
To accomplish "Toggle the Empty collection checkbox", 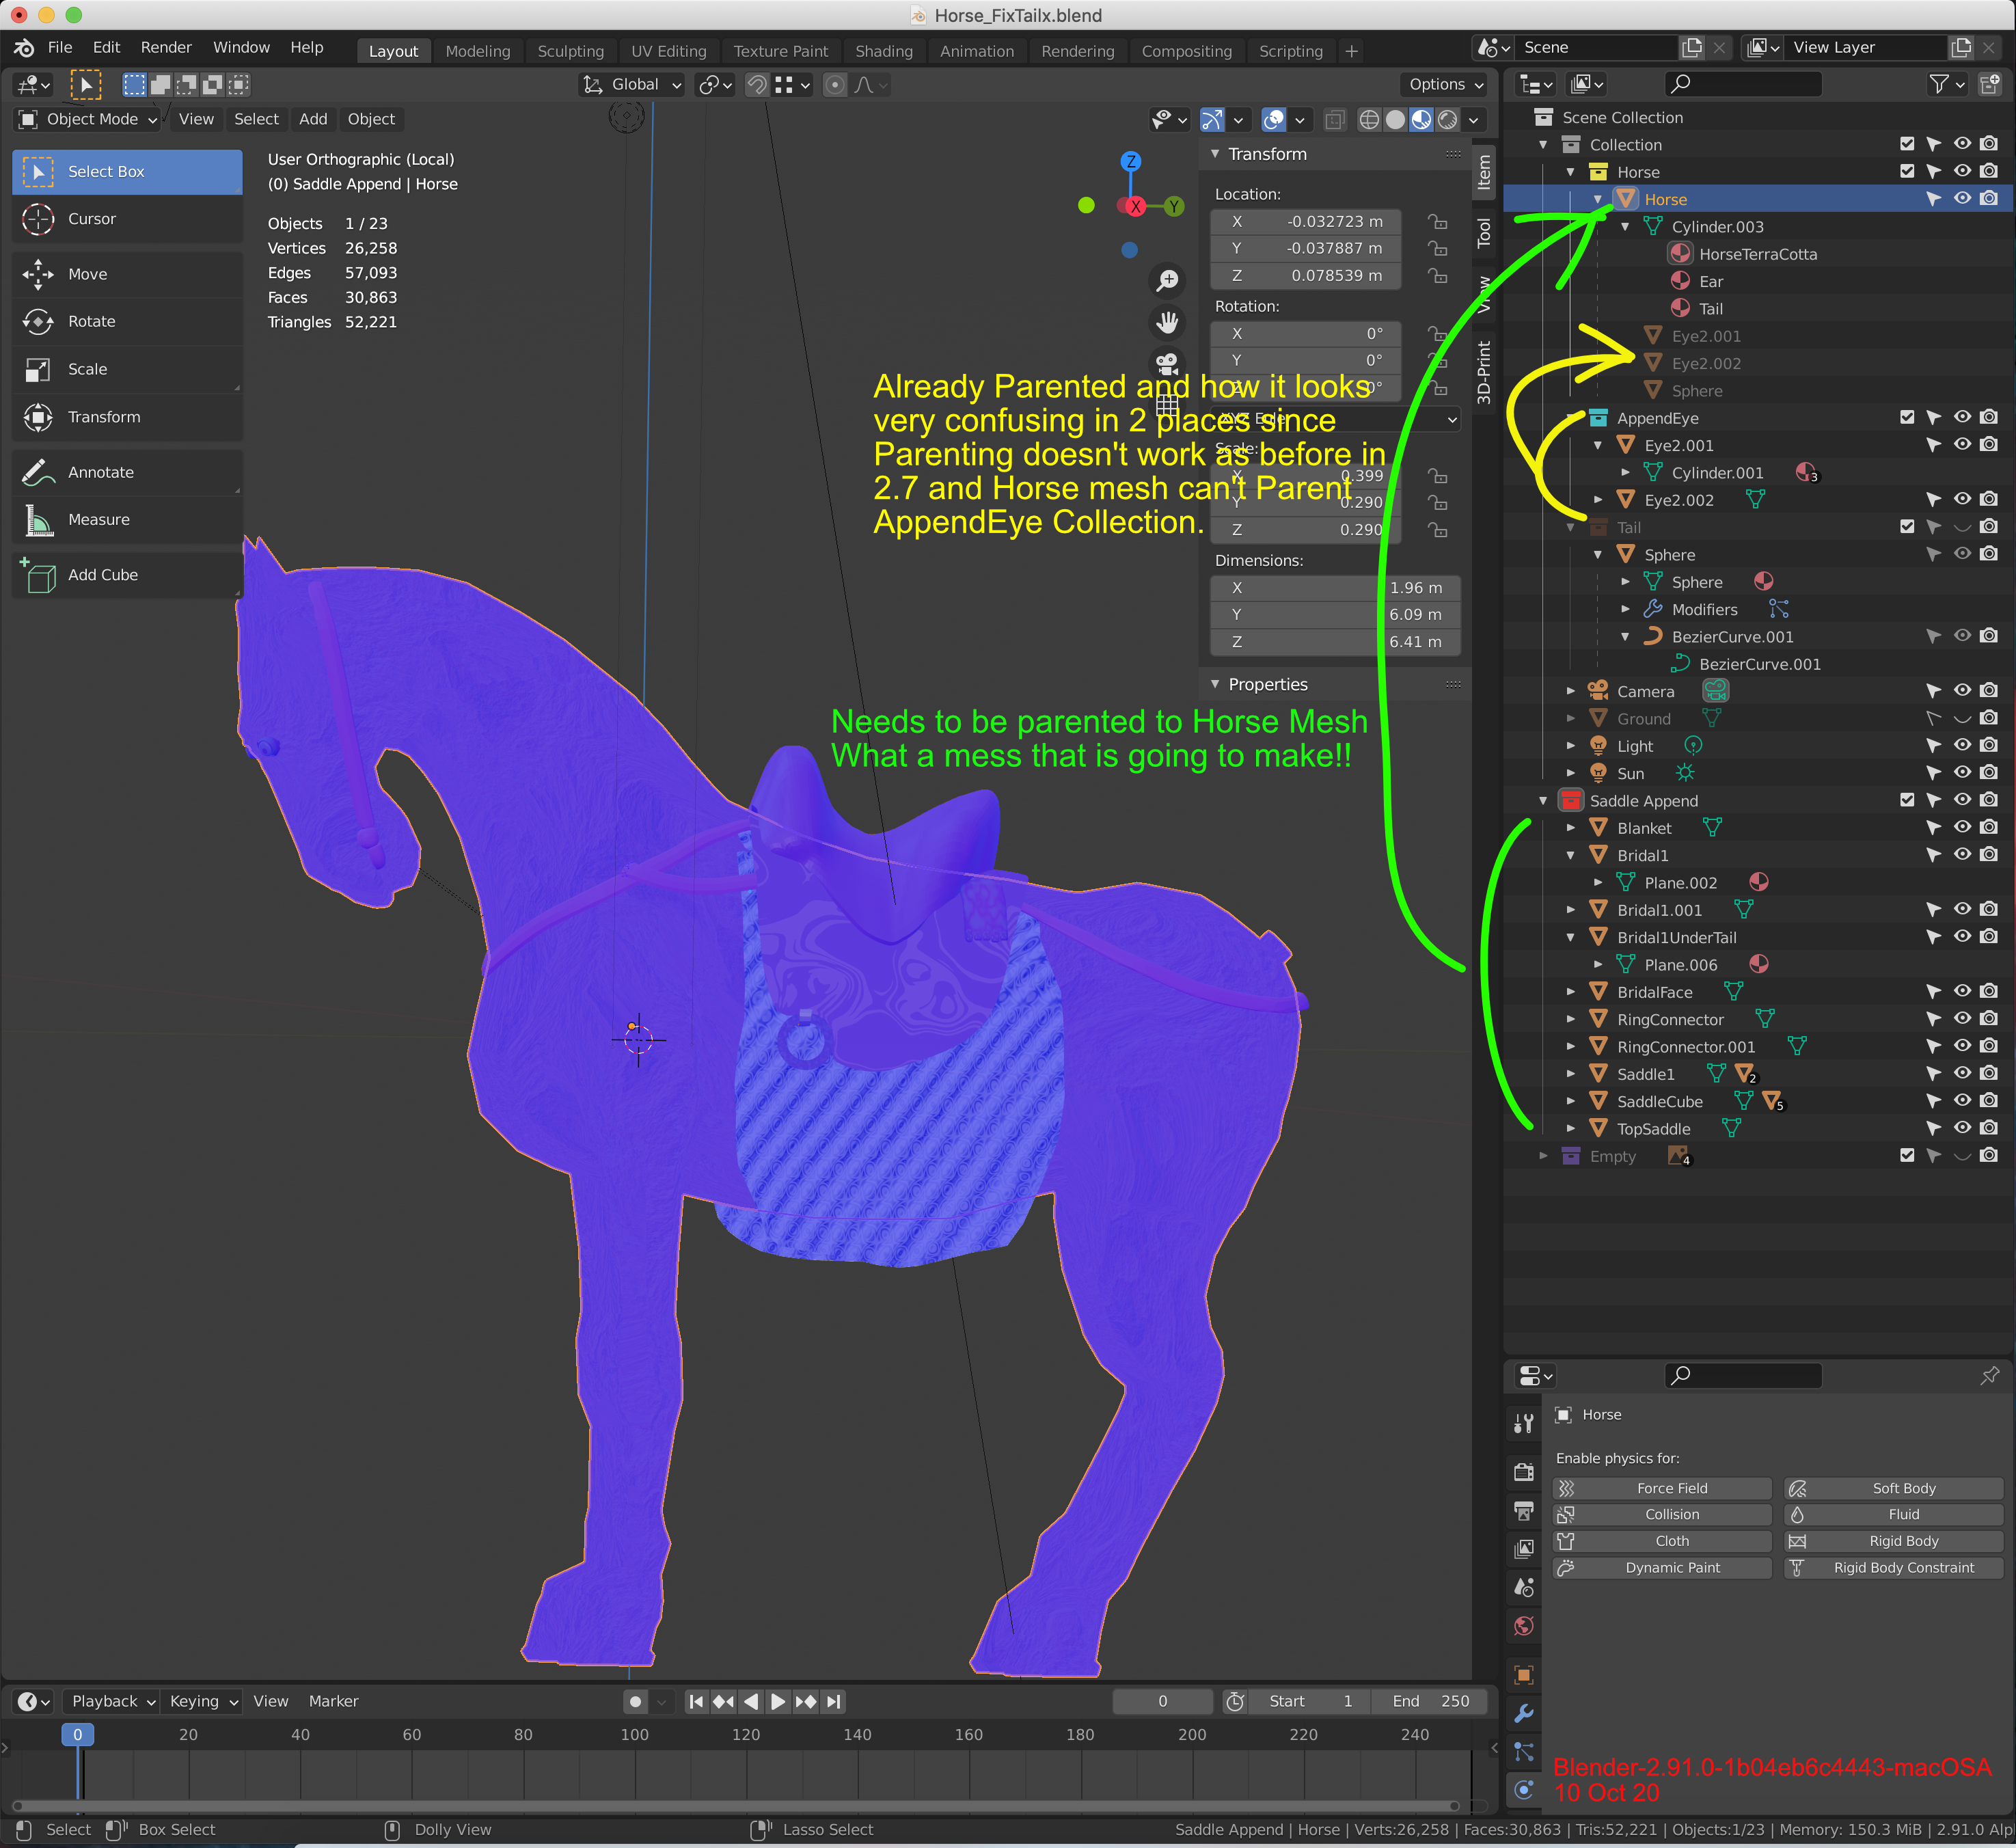I will (x=1907, y=1155).
